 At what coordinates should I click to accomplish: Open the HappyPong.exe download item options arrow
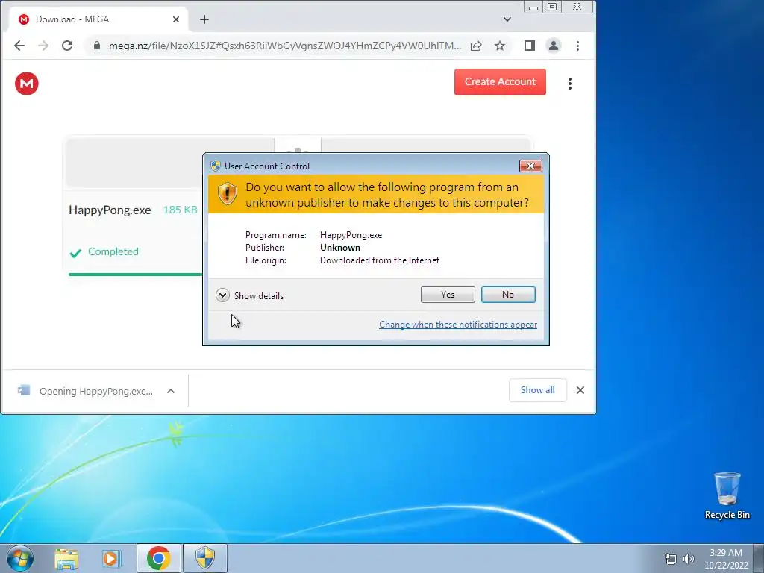click(171, 391)
